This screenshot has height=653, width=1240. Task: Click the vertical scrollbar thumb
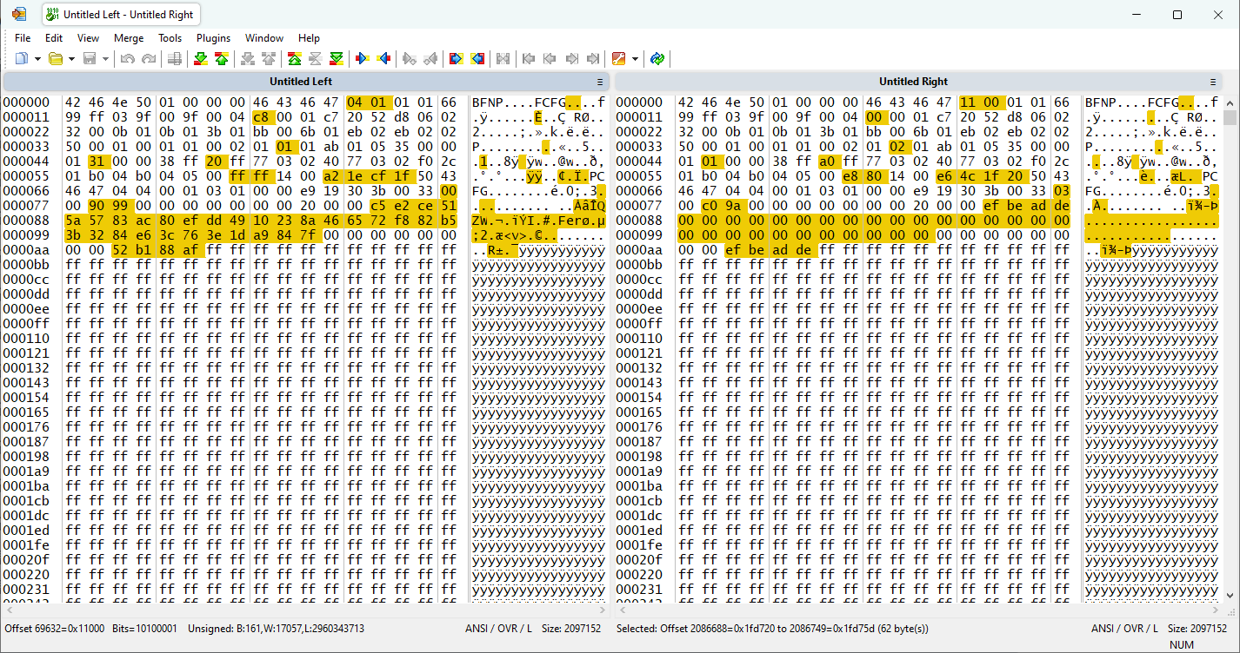pyautogui.click(x=1230, y=118)
